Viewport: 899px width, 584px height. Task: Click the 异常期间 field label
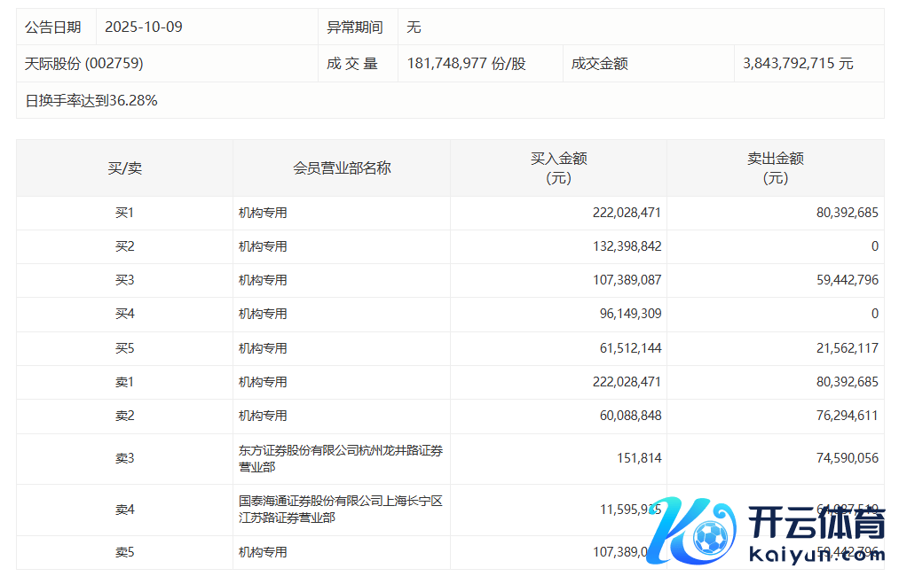(x=355, y=27)
